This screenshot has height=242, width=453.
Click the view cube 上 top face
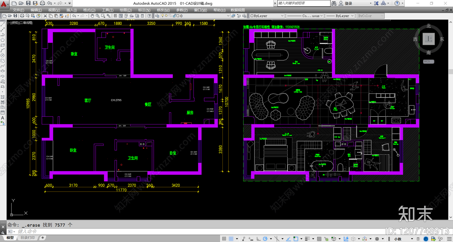click(429, 39)
